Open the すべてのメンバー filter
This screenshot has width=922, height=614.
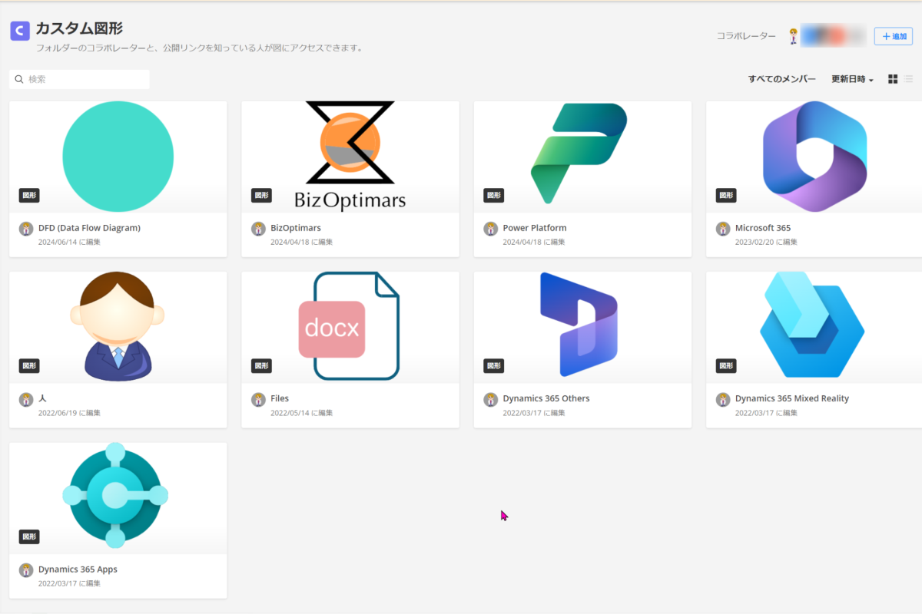(781, 79)
